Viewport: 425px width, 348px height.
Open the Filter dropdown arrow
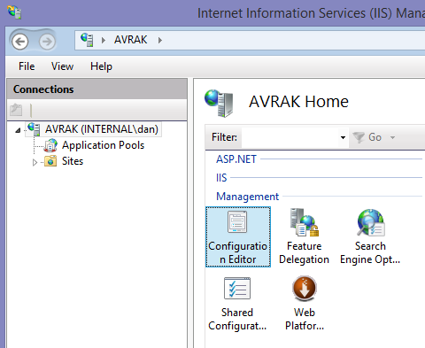(x=343, y=137)
